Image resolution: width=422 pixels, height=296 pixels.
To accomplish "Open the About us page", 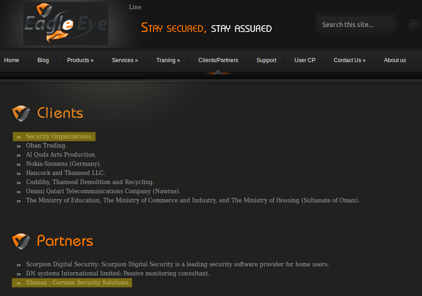I will 395,60.
